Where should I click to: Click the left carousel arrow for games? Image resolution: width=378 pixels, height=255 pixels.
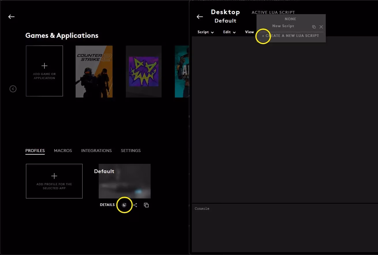pos(13,89)
